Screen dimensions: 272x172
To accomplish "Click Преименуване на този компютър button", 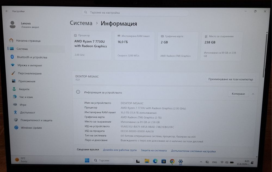I will 231,79.
